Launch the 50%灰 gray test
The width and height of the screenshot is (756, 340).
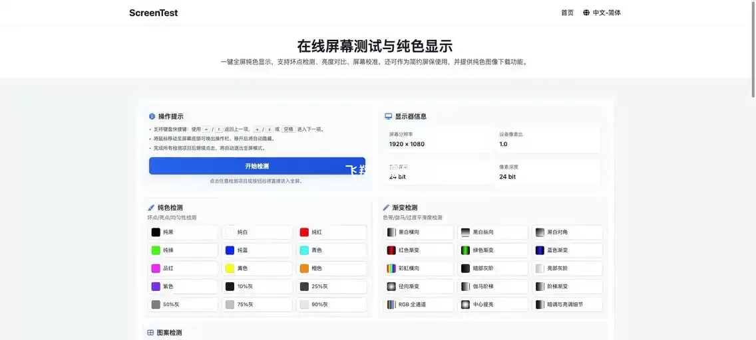click(183, 304)
